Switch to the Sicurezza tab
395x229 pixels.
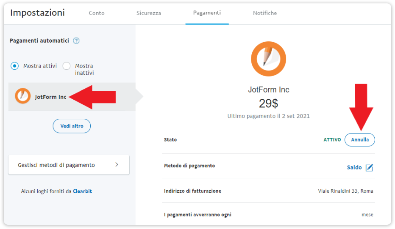[149, 13]
